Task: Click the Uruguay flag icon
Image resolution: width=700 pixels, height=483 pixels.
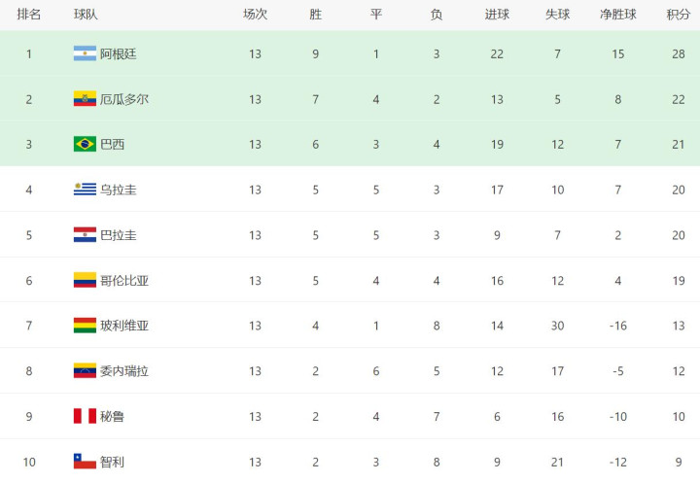Action: click(85, 190)
